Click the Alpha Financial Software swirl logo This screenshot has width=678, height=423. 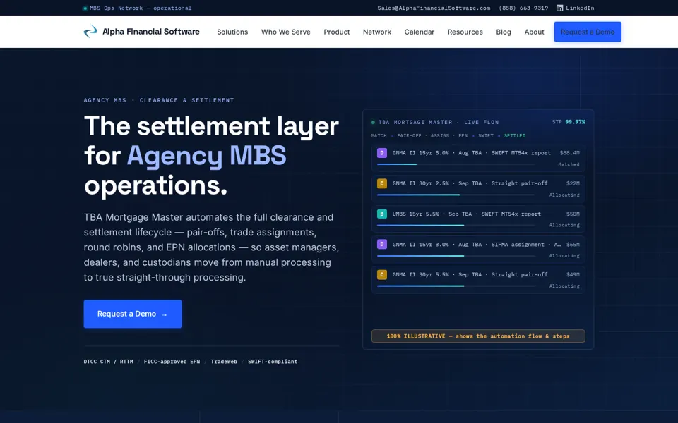point(91,32)
